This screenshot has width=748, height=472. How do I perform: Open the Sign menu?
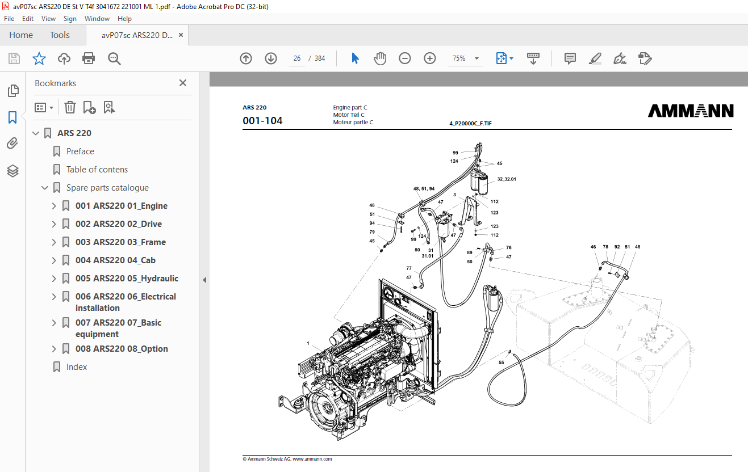(x=70, y=19)
